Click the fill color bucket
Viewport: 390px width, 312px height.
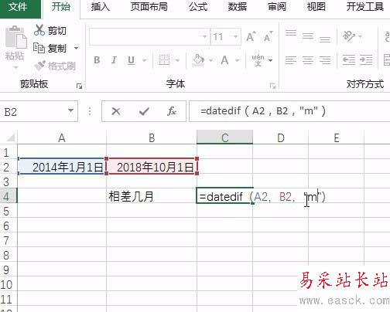[199, 60]
